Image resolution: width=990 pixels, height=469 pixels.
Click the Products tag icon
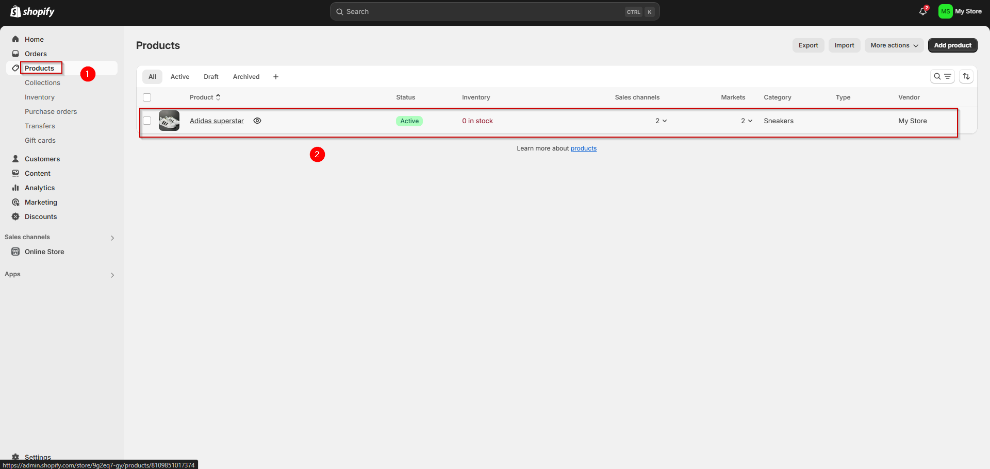15,68
